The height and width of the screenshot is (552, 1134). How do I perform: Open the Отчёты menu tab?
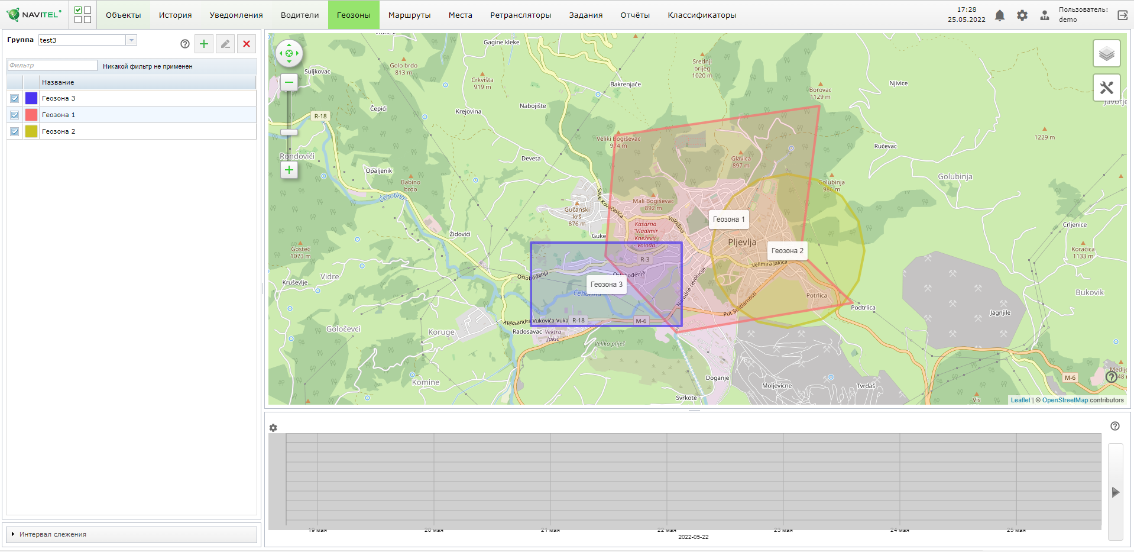(x=635, y=15)
